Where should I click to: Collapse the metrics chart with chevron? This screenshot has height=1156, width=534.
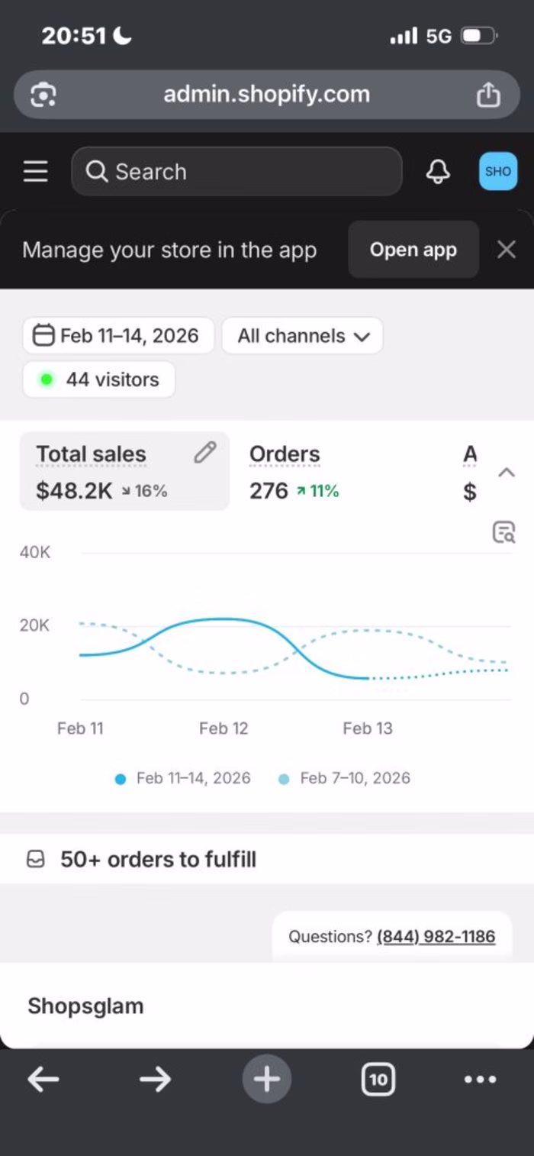pos(507,473)
